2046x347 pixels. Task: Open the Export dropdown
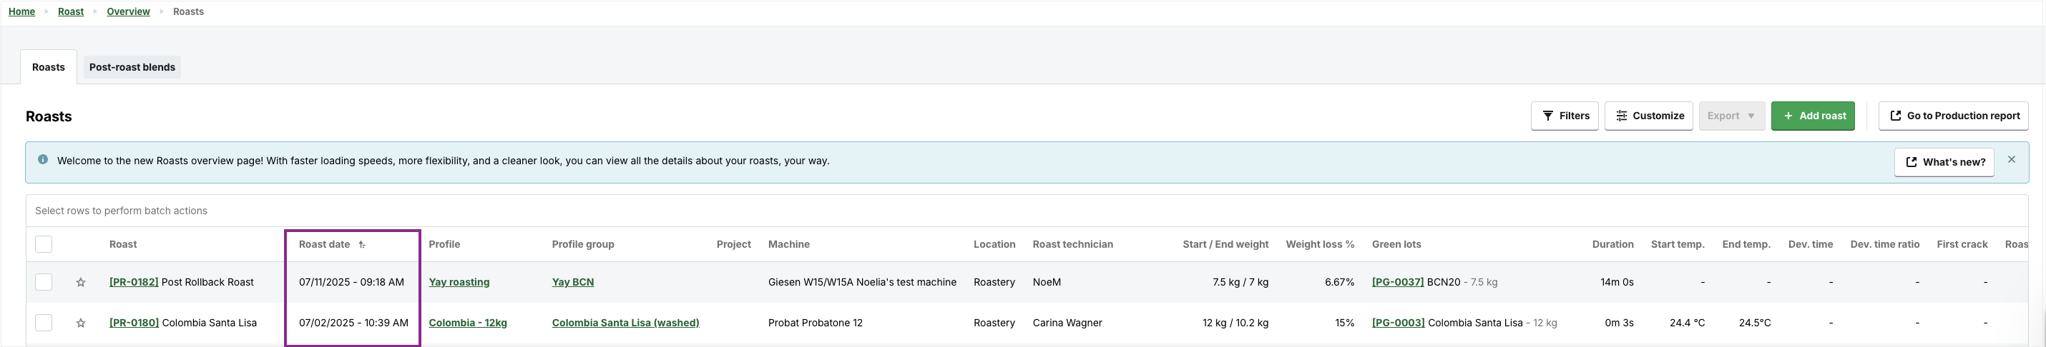(1731, 116)
